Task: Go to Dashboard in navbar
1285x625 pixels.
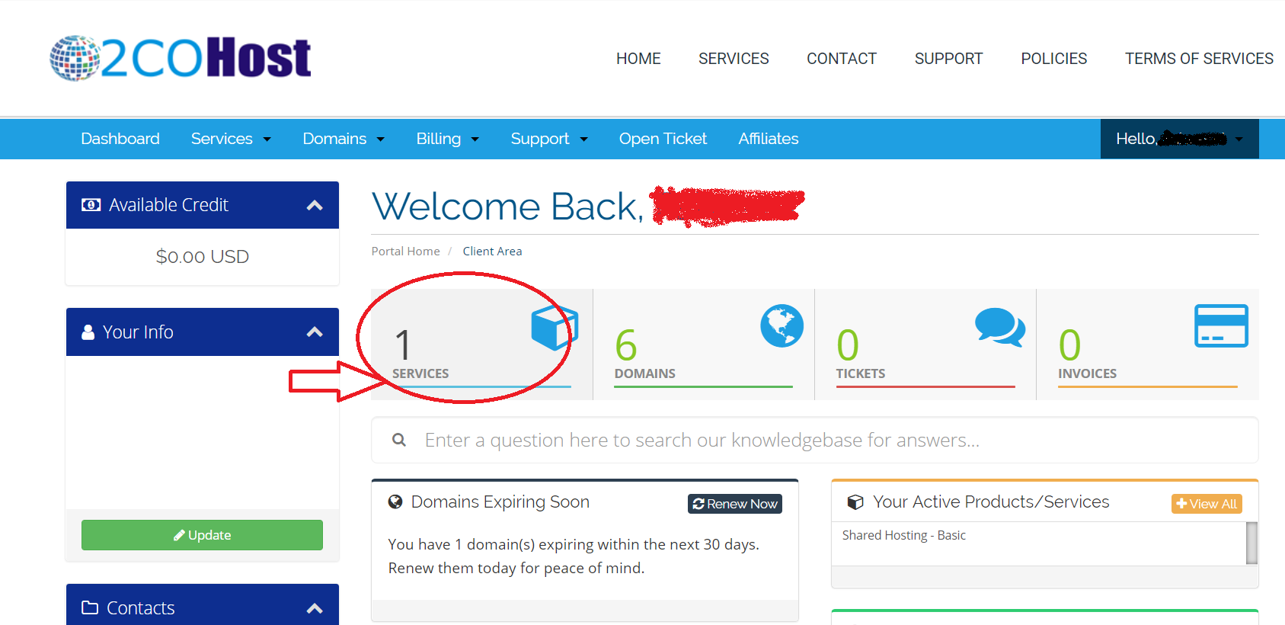Action: pyautogui.click(x=120, y=139)
